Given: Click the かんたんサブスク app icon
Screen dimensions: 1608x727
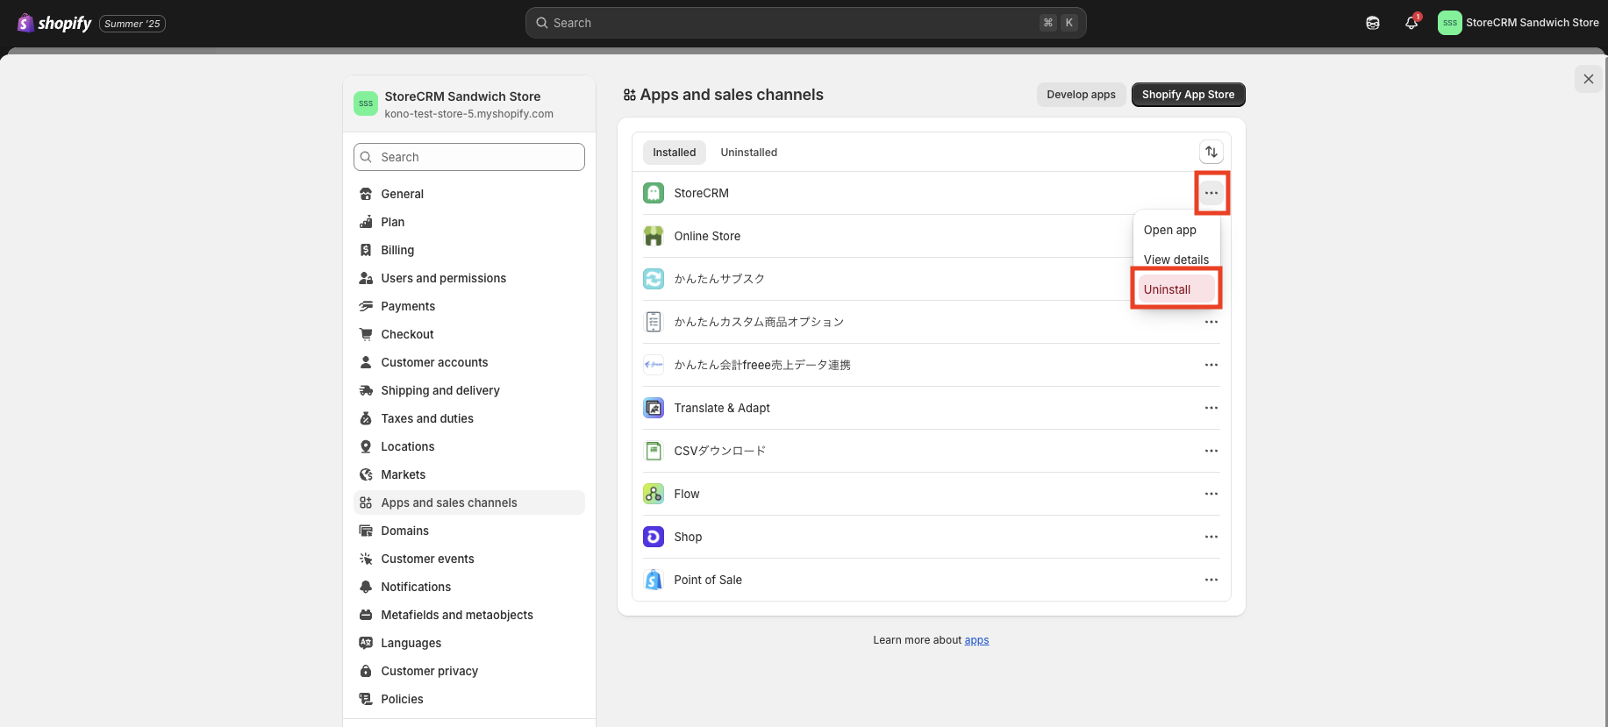Looking at the screenshot, I should (x=654, y=279).
